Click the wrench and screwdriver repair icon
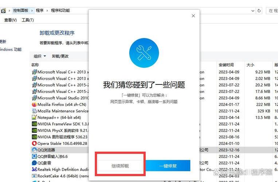This screenshot has height=182, width=278. click(144, 53)
